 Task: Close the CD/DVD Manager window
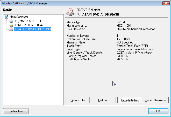pos(165,3)
